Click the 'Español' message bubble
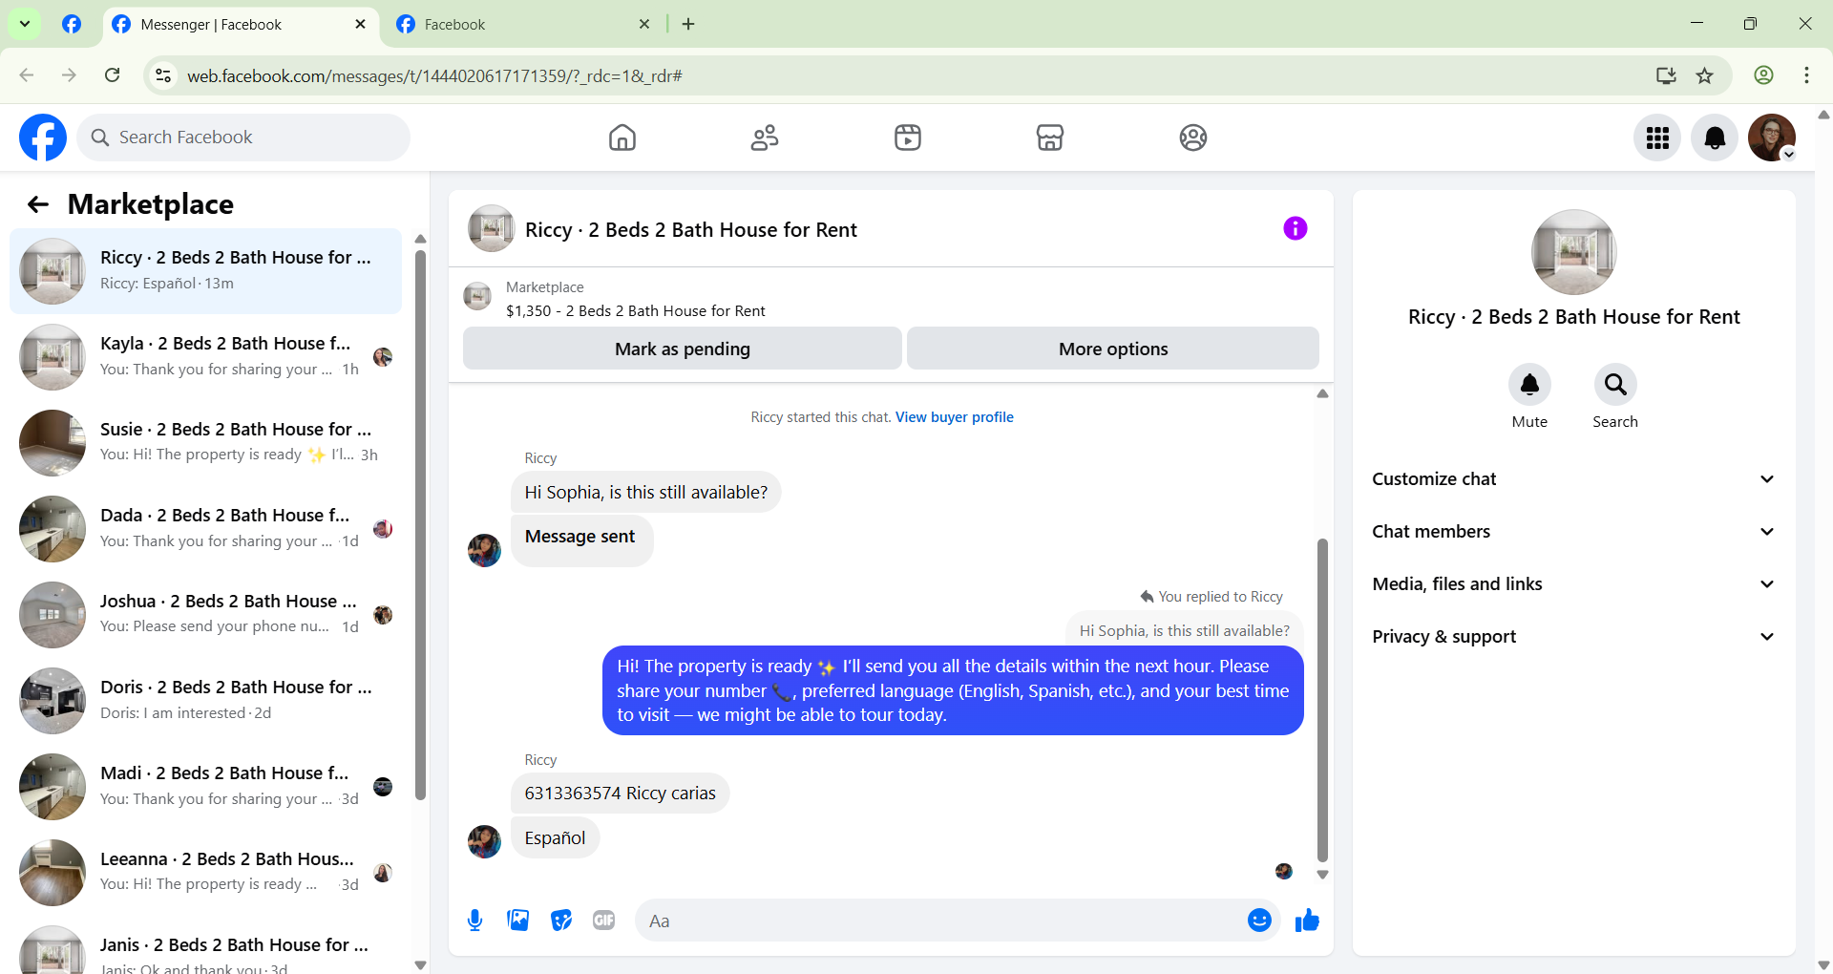This screenshot has width=1833, height=974. coord(555,838)
